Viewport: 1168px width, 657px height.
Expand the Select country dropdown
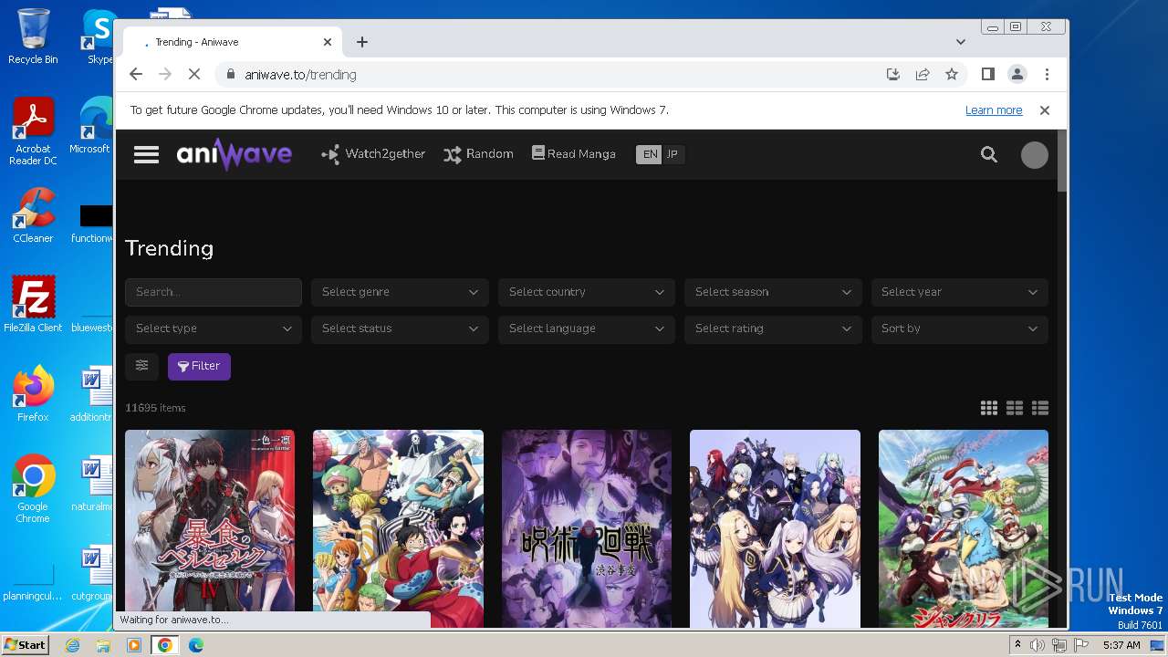(587, 292)
